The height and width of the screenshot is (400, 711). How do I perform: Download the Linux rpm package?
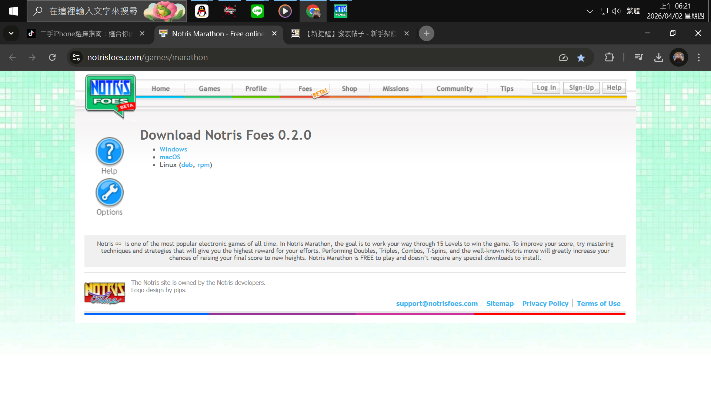pyautogui.click(x=204, y=165)
